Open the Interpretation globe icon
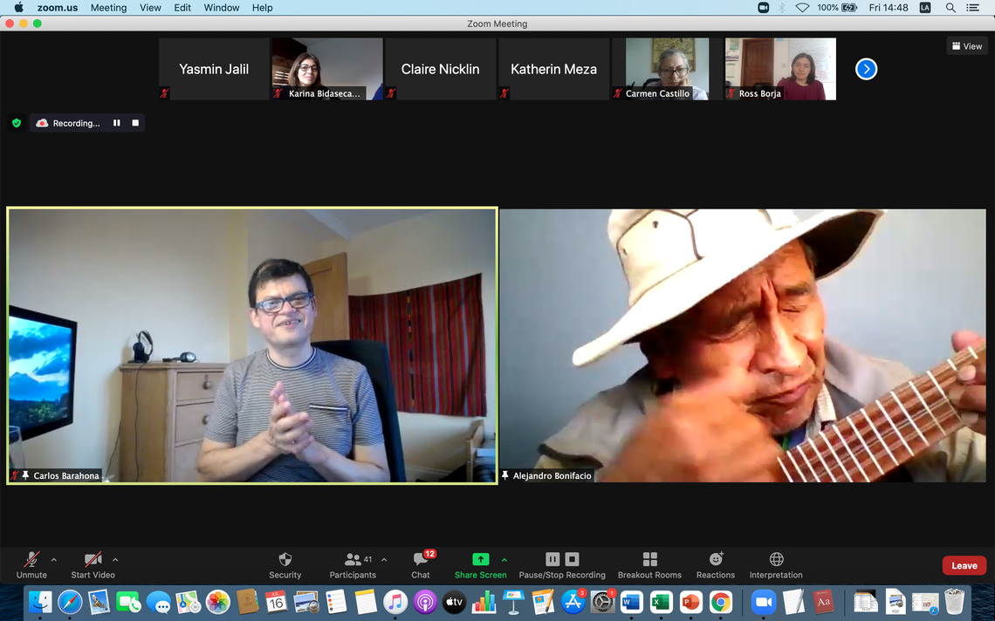 (776, 560)
